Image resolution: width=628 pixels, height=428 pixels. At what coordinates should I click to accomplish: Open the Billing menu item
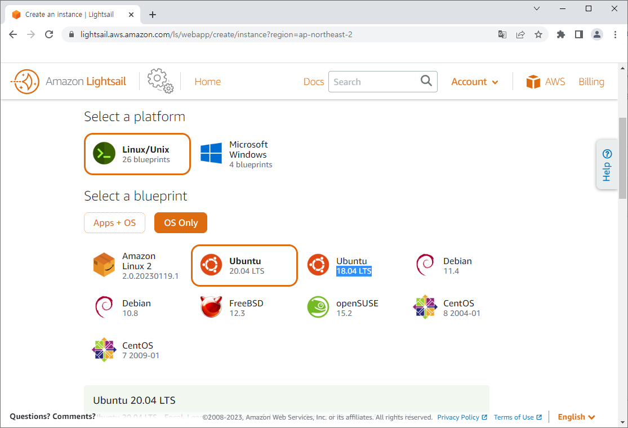[591, 82]
